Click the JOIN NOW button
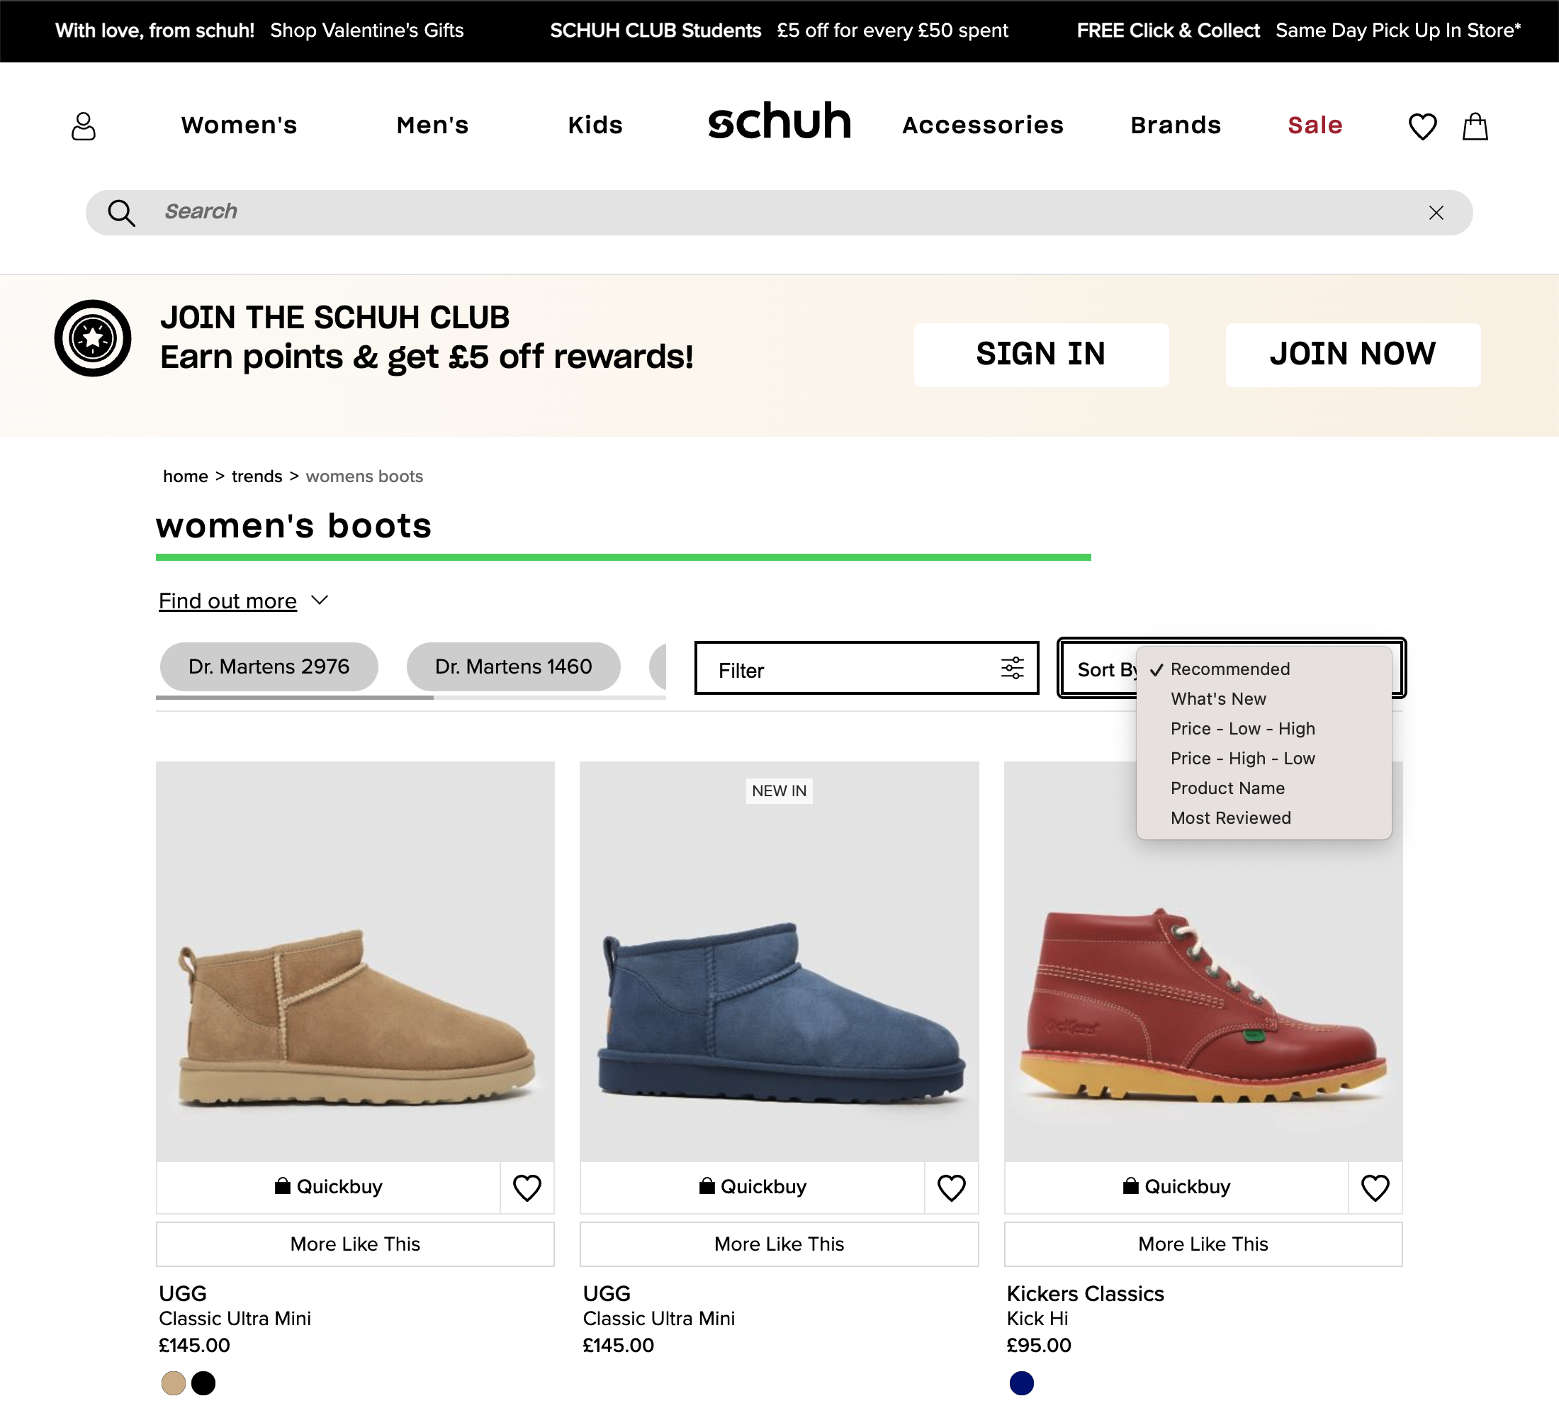Screen dimensions: 1559x1418 [x=1353, y=354]
